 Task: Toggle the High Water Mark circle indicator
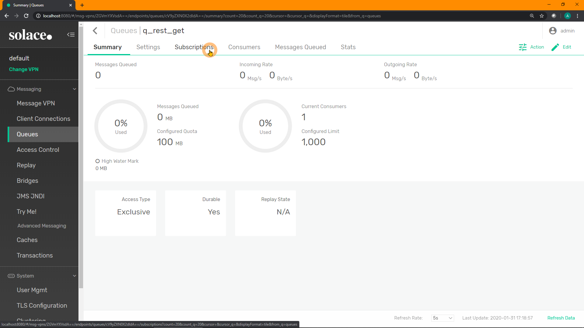(97, 161)
